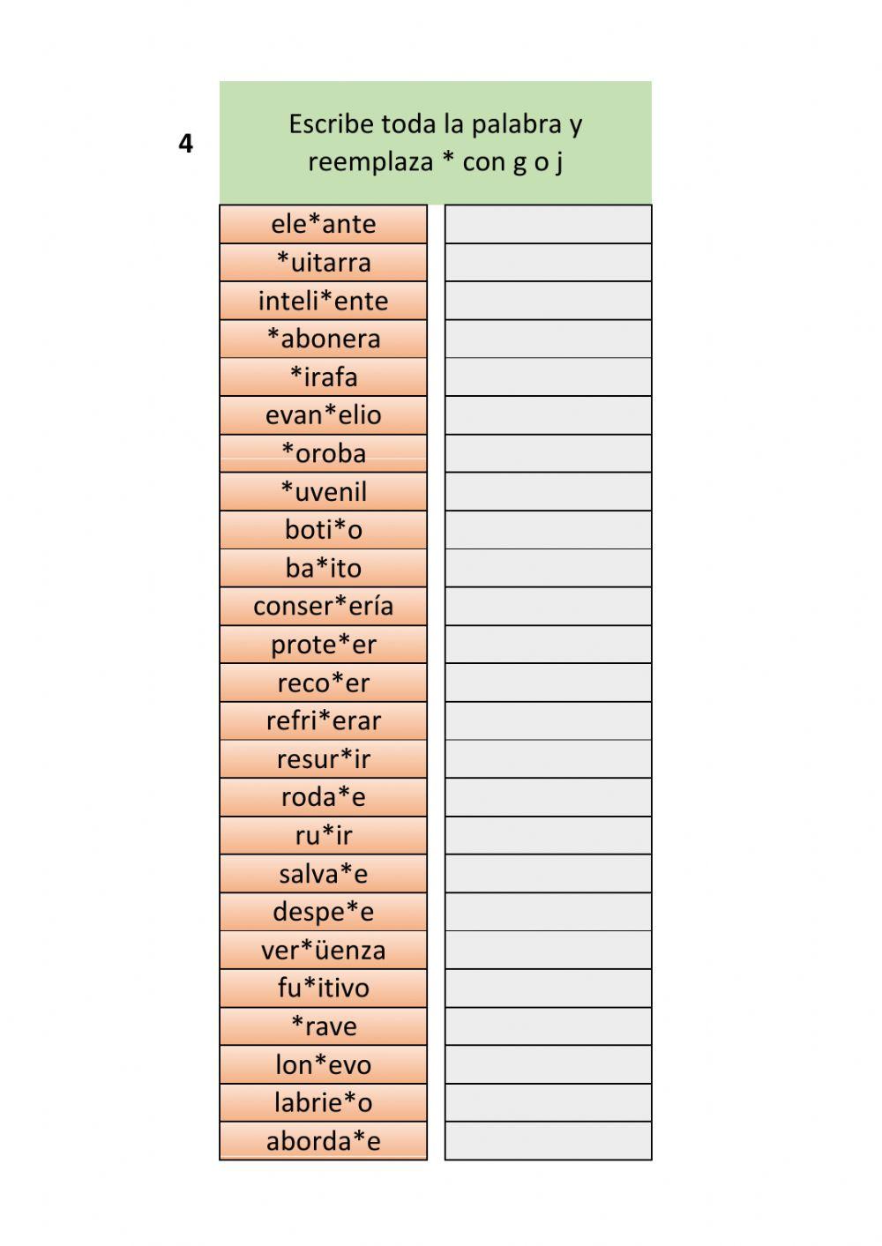Click the answer field beside fu*itivo
Viewport: 882px width, 1246px height.
[548, 989]
